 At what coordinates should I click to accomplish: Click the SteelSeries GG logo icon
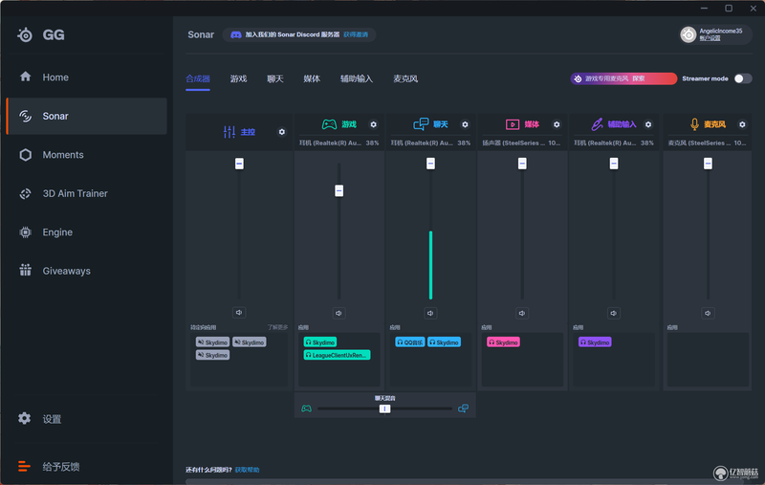click(25, 34)
